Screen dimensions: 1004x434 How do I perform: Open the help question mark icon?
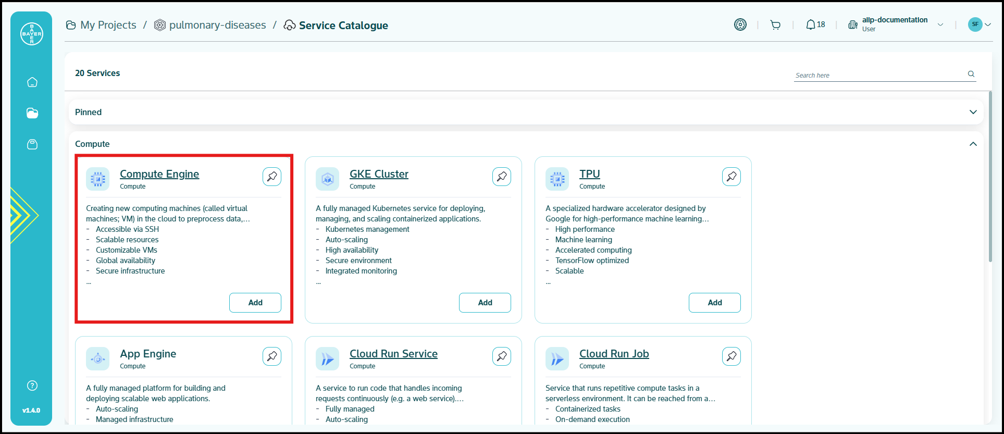(32, 386)
